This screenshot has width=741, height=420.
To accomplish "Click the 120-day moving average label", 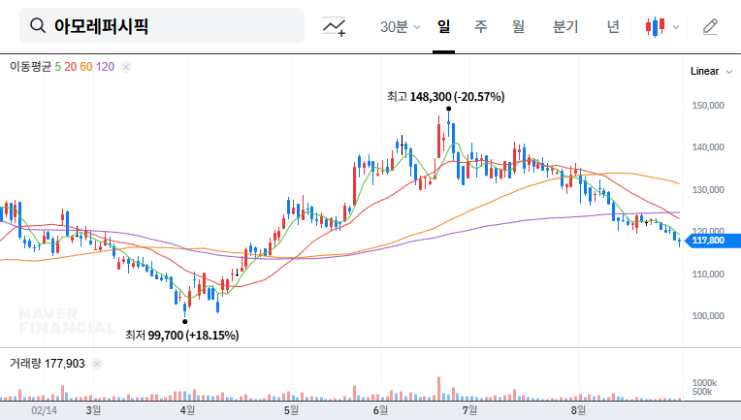I will [105, 67].
